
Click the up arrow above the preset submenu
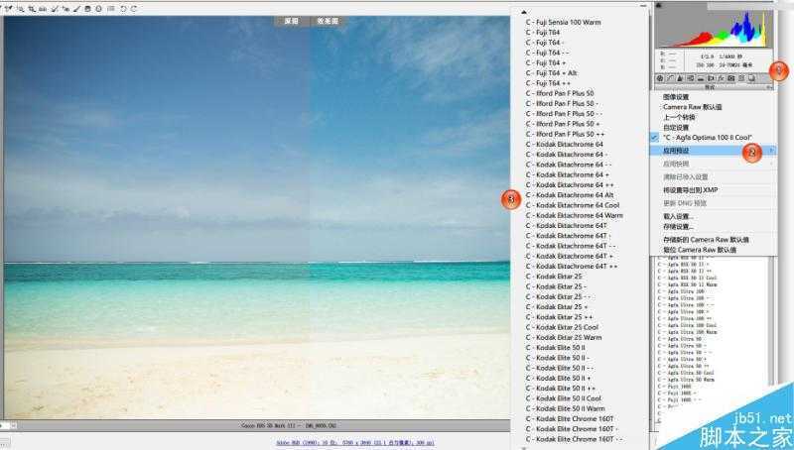pyautogui.click(x=524, y=12)
